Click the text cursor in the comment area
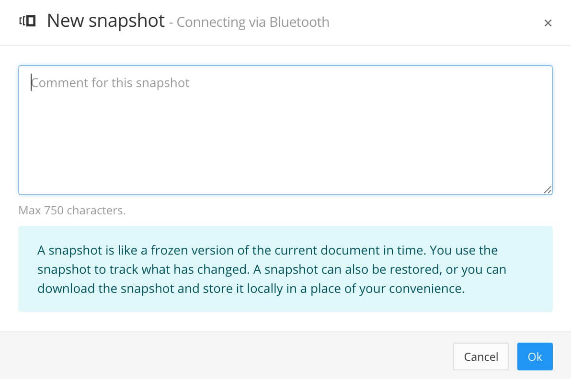This screenshot has height=379, width=571. (x=32, y=82)
